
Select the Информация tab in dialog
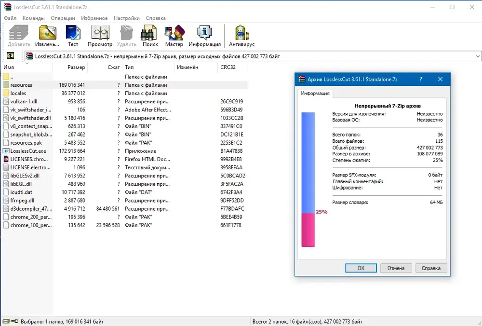click(315, 93)
